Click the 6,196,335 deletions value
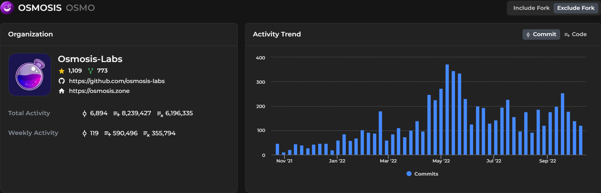Viewport: 601px width, 193px height. [179, 113]
